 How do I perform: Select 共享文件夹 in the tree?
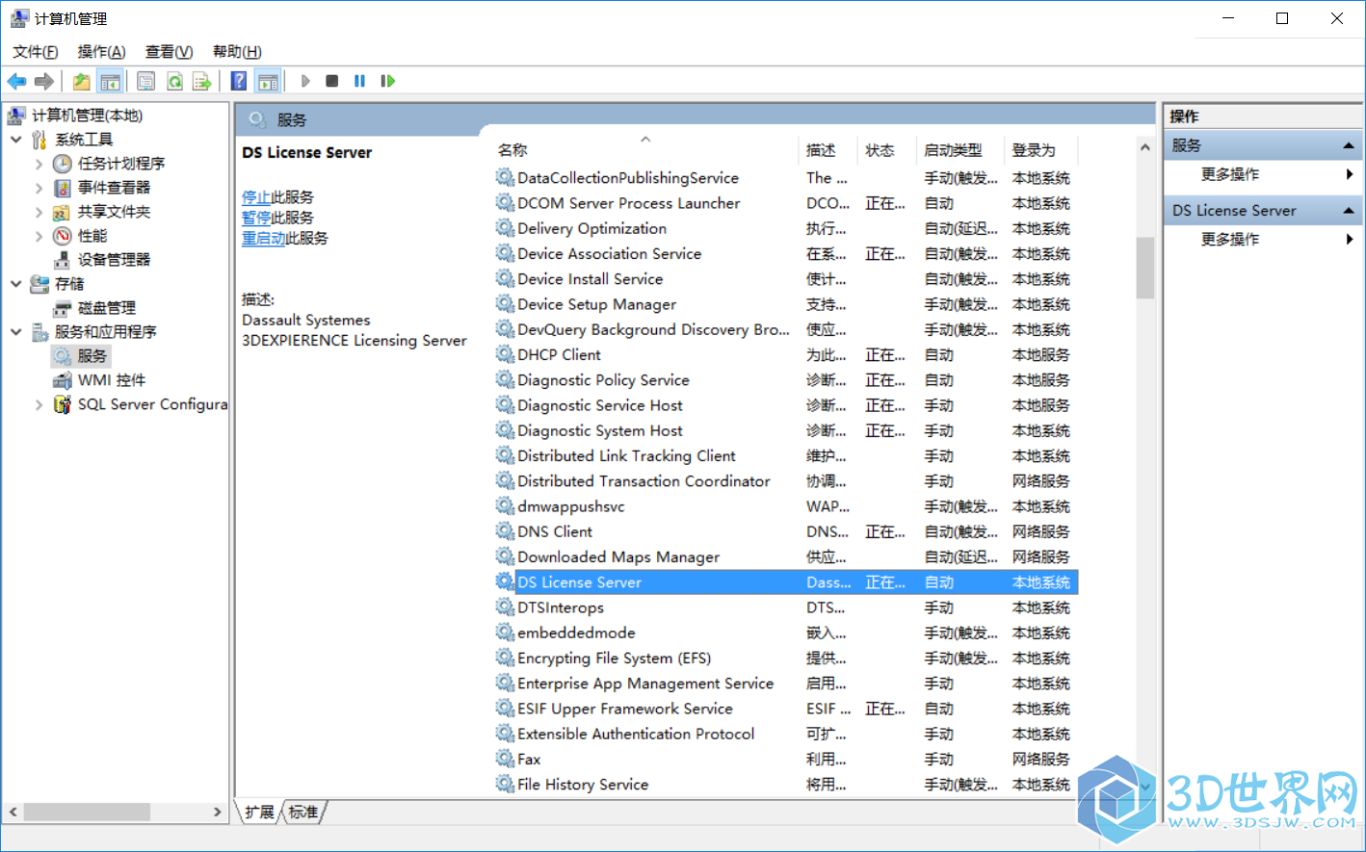point(114,212)
